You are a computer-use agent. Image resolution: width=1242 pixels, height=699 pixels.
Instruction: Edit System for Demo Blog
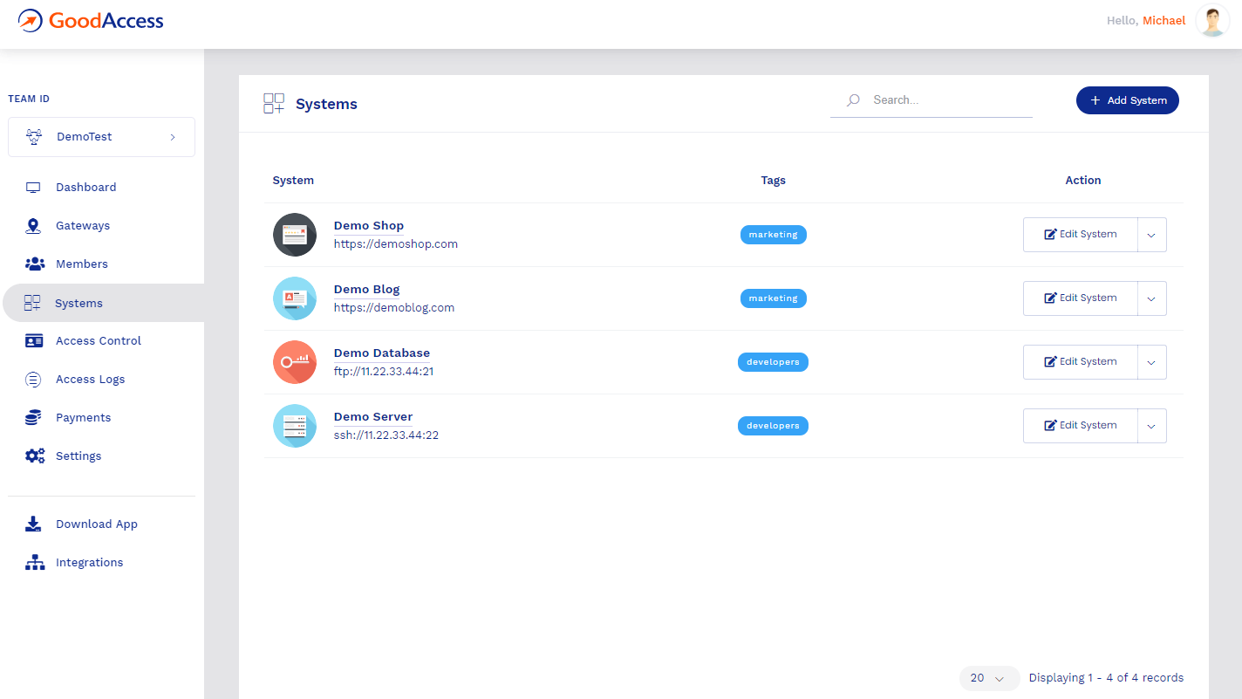click(x=1081, y=298)
